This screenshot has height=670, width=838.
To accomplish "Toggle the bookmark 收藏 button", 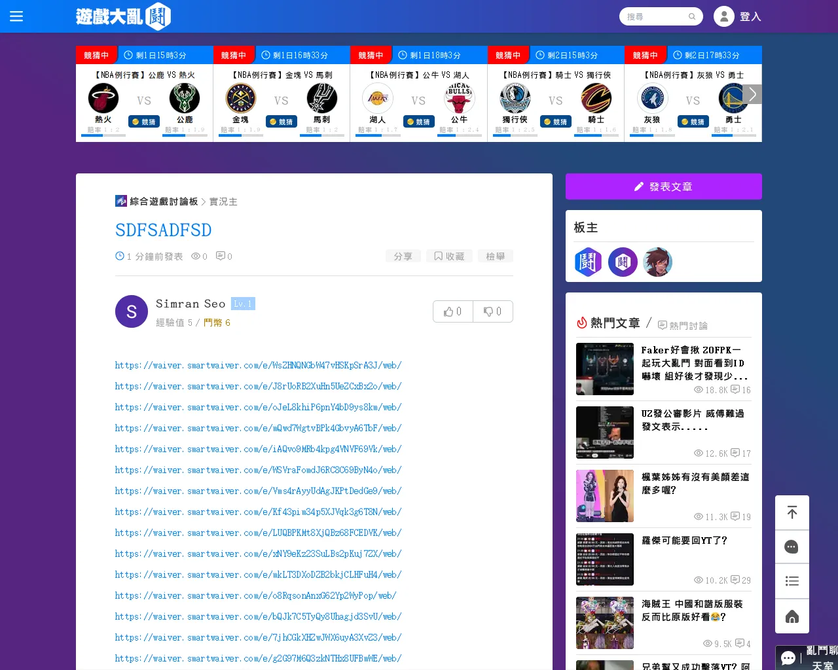I will [x=449, y=256].
